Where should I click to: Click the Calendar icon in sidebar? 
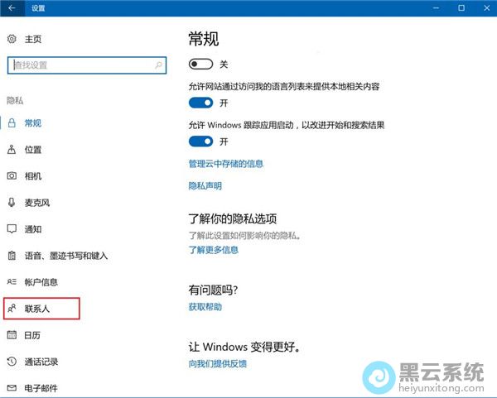[12, 335]
